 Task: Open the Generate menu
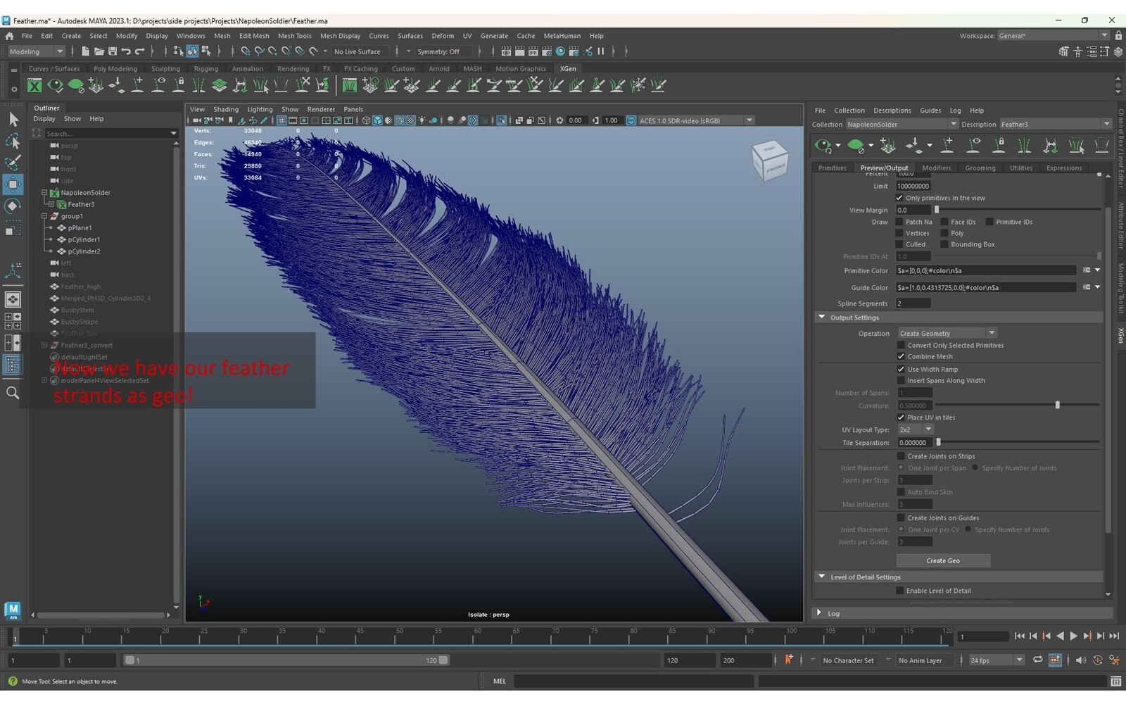tap(493, 36)
